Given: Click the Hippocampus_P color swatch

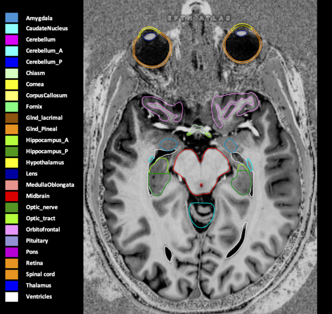Looking at the screenshot, I should click(12, 152).
